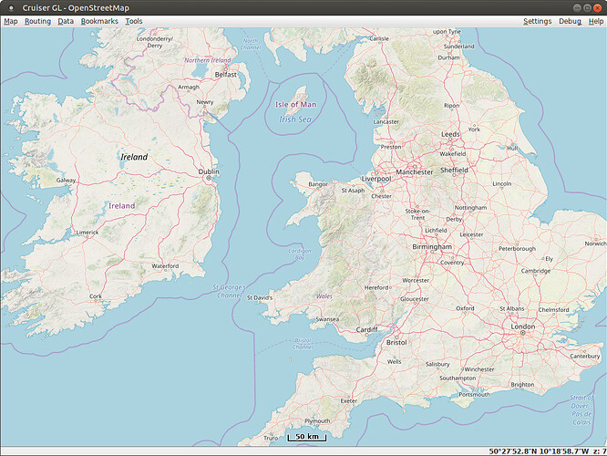Click the Waterford label on the map

165,265
